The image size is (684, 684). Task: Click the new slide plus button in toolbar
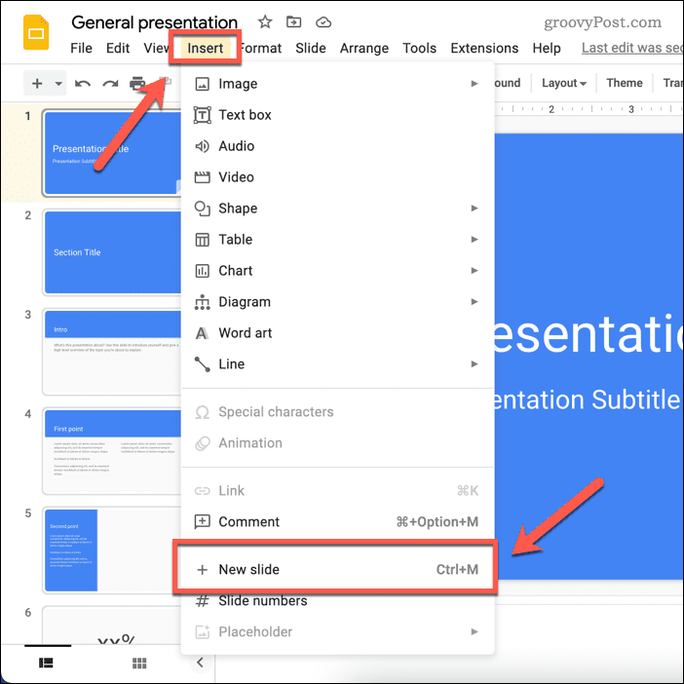point(38,83)
